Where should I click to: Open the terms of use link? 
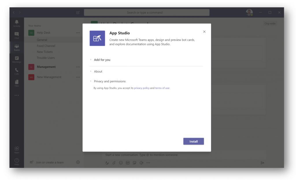tap(162, 88)
